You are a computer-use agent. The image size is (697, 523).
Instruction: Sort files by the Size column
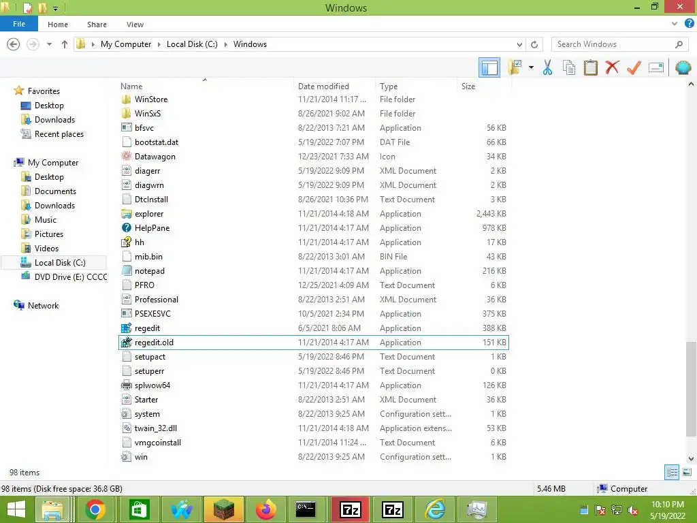pyautogui.click(x=468, y=86)
